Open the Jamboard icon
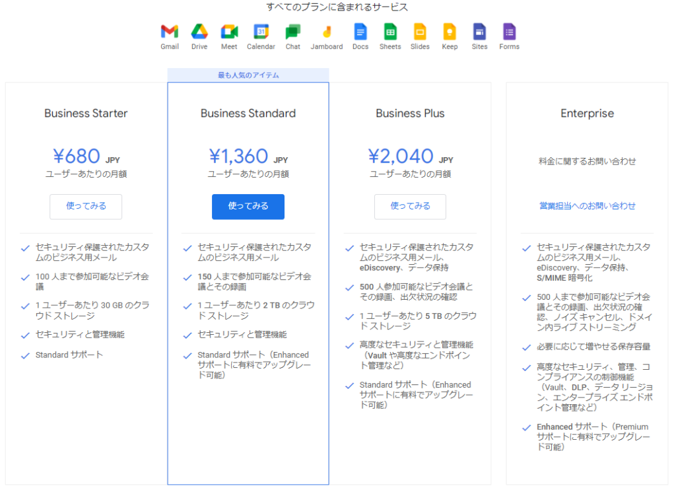The height and width of the screenshot is (492, 676). [327, 32]
